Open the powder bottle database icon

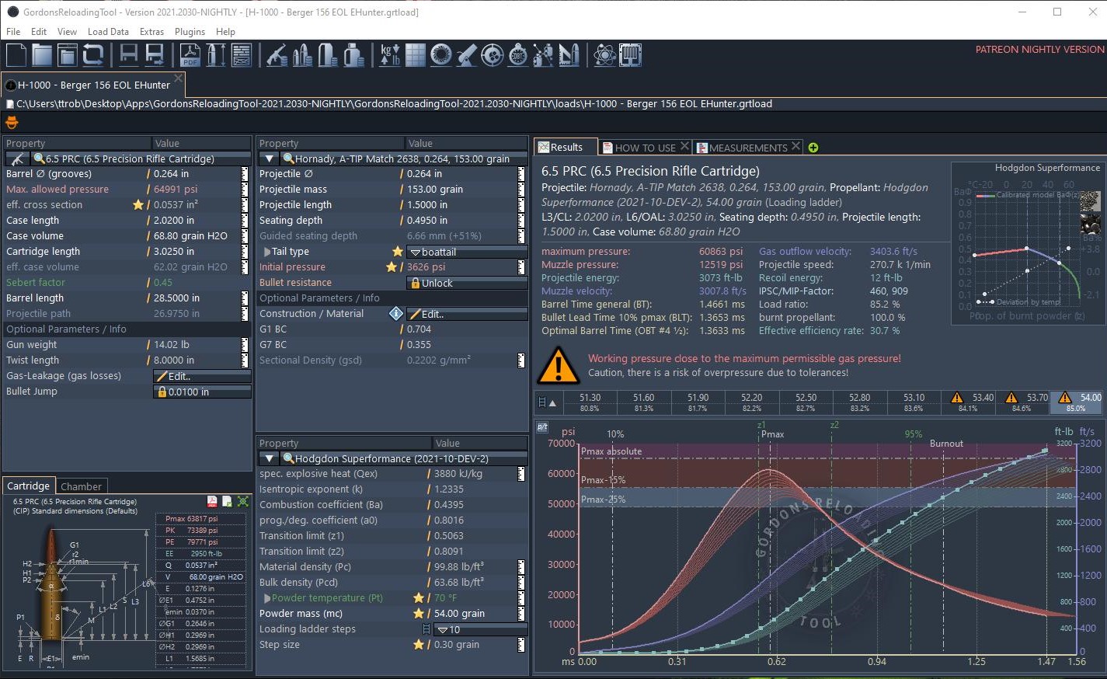(x=353, y=55)
